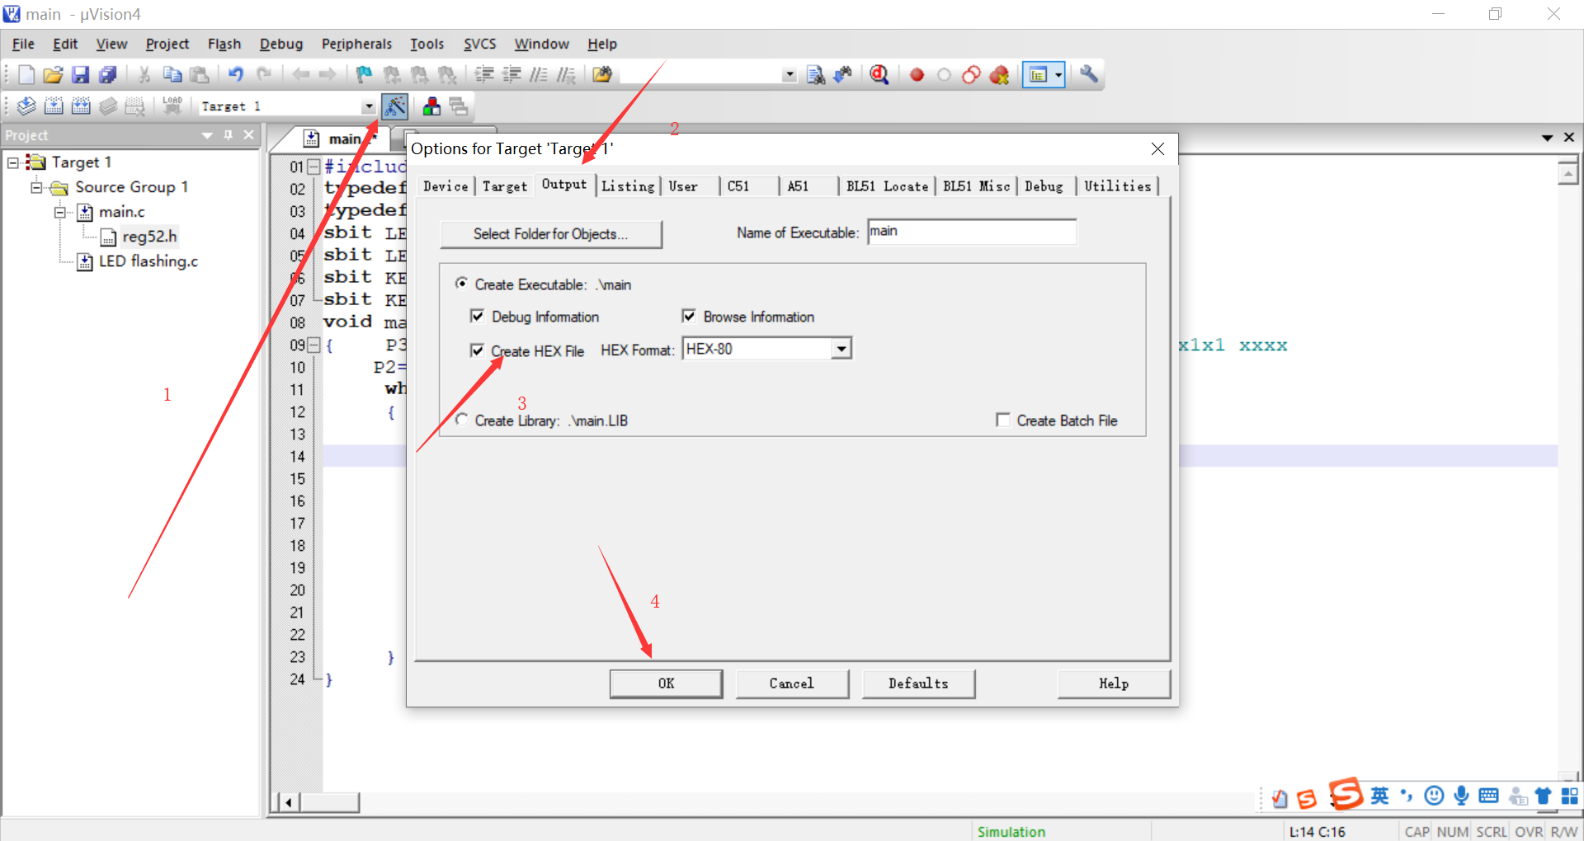1584x841 pixels.
Task: Click the Help button in the dialog
Action: [x=1114, y=684]
